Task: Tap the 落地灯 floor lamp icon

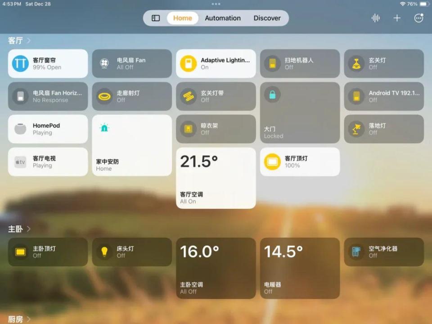Action: pyautogui.click(x=356, y=129)
